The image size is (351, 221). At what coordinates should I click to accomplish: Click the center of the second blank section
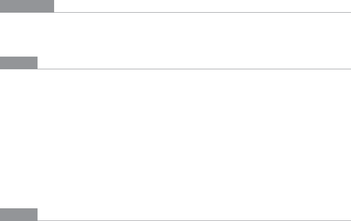point(175,139)
